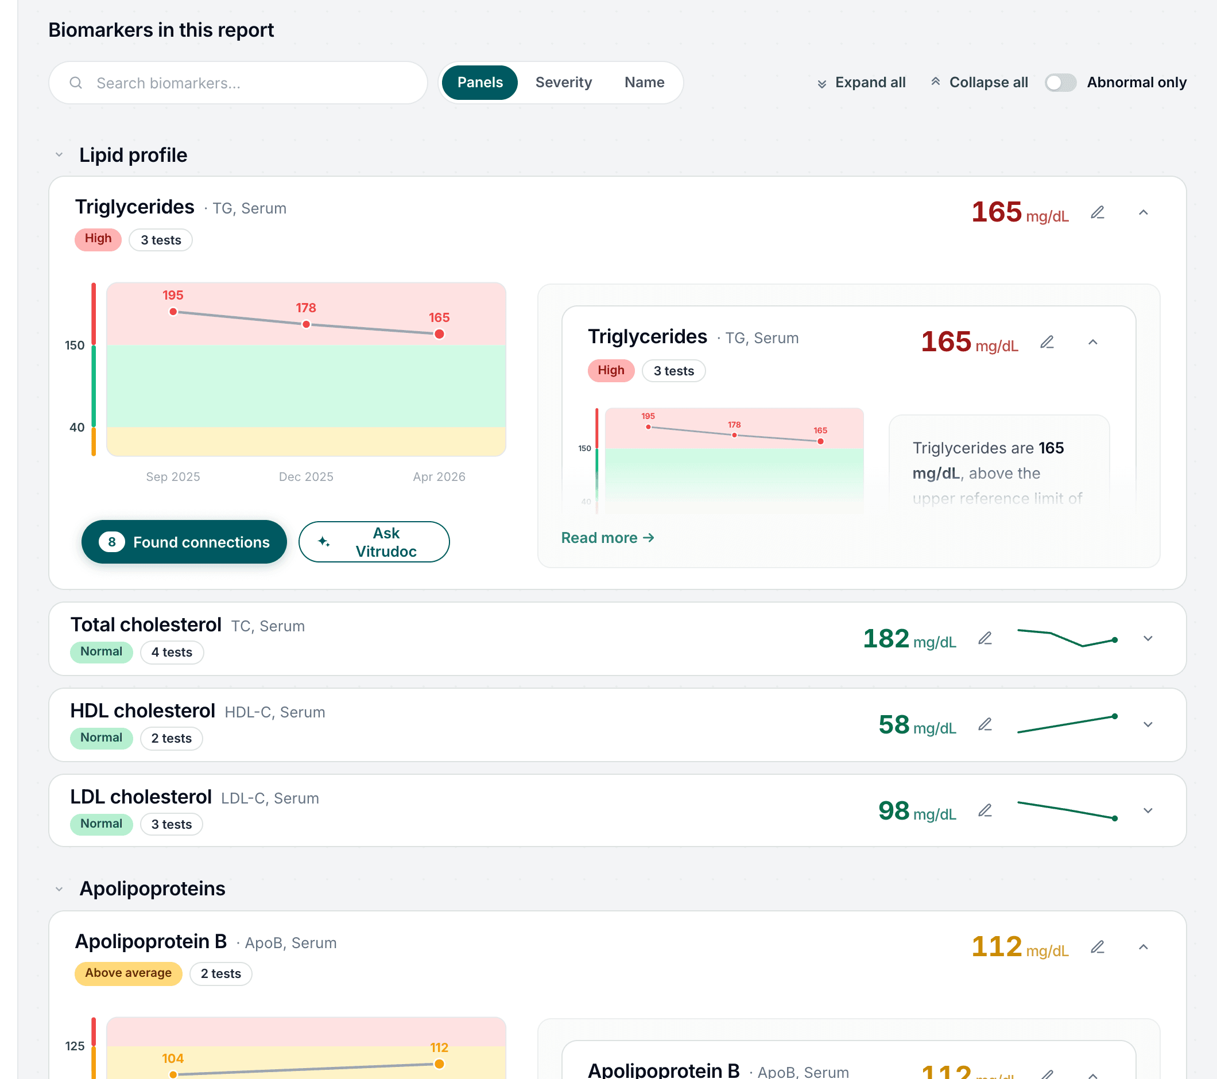Click the pencil icon in the Triglycerides preview card
The width and height of the screenshot is (1217, 1079).
pos(1047,342)
